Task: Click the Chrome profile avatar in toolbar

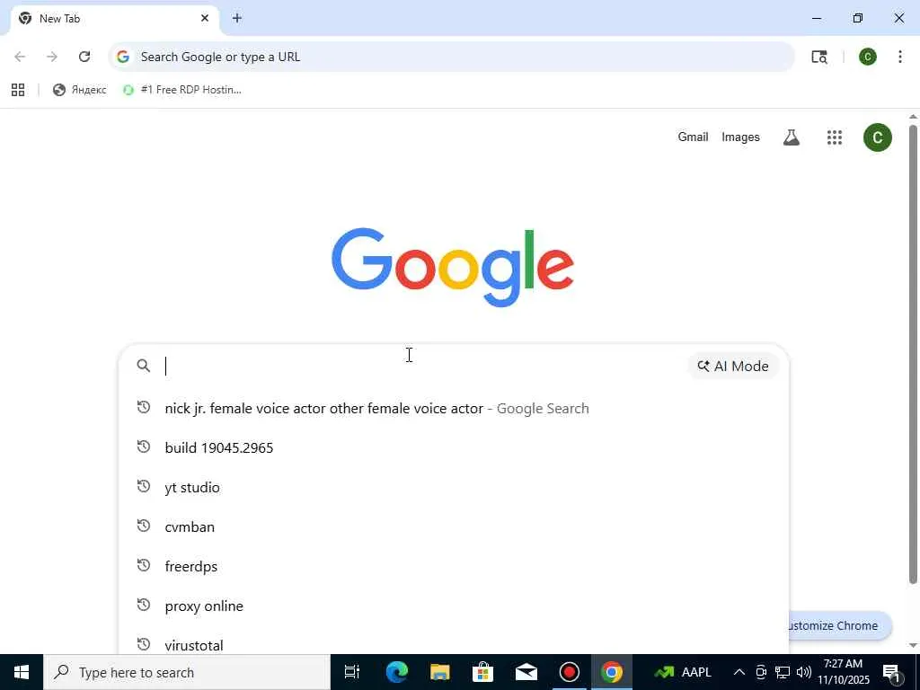Action: 867,57
